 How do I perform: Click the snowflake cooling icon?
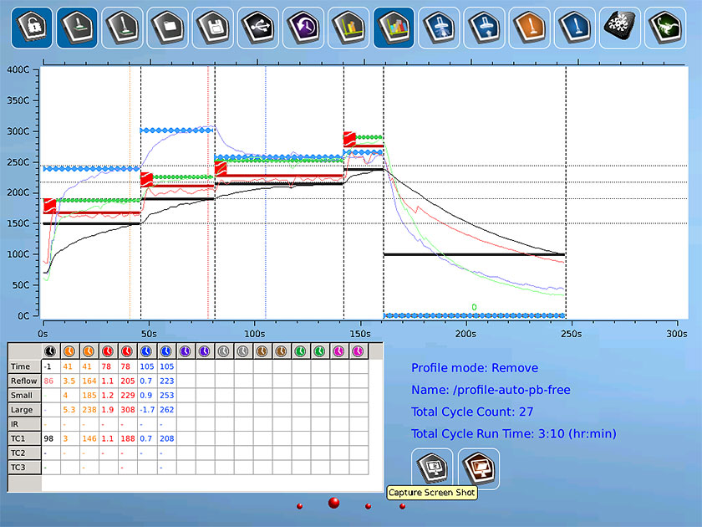(619, 28)
